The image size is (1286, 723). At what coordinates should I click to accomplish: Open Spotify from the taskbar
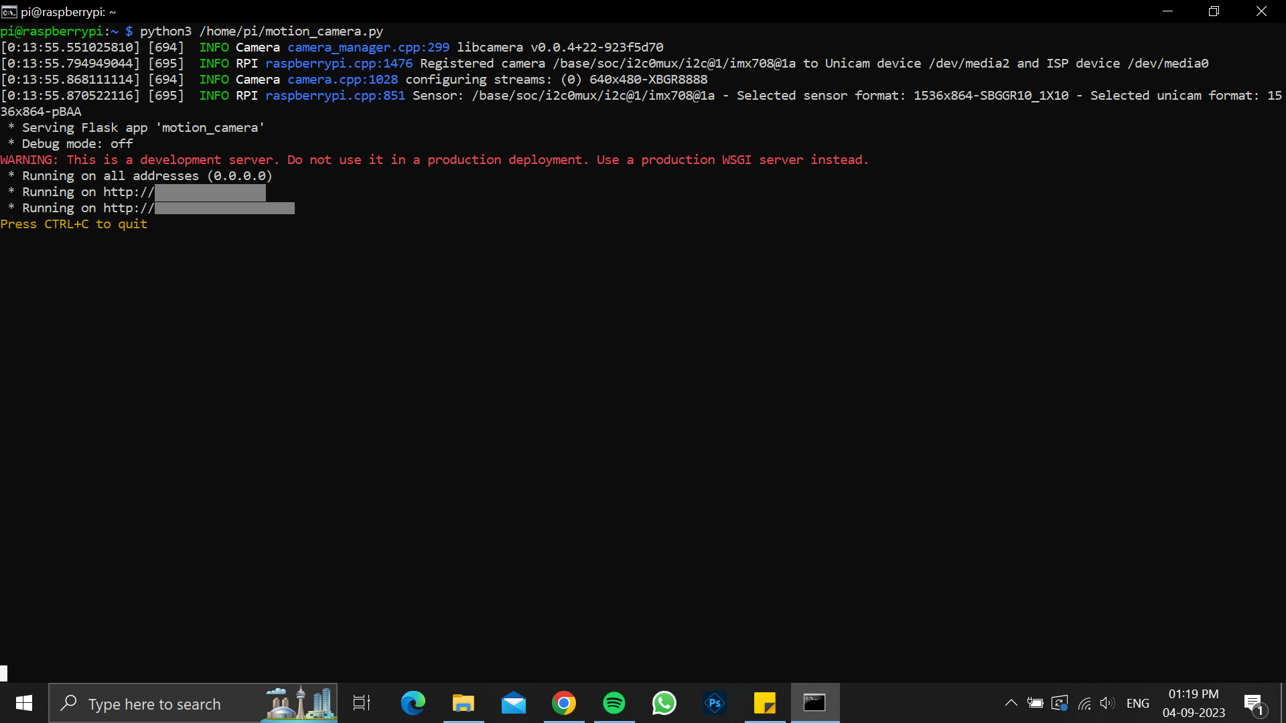(614, 703)
